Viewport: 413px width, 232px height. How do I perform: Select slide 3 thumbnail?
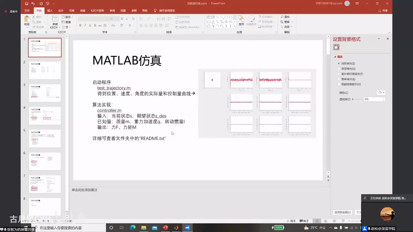[45, 93]
